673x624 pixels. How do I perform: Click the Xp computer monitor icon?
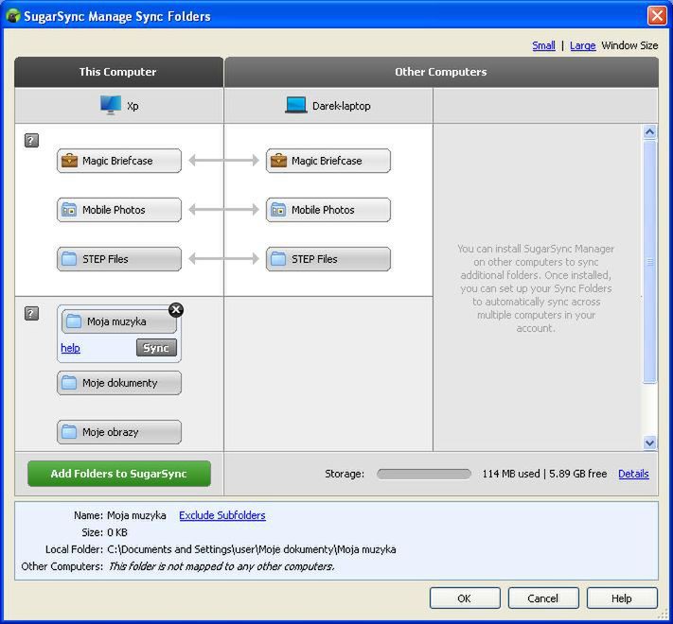click(111, 105)
